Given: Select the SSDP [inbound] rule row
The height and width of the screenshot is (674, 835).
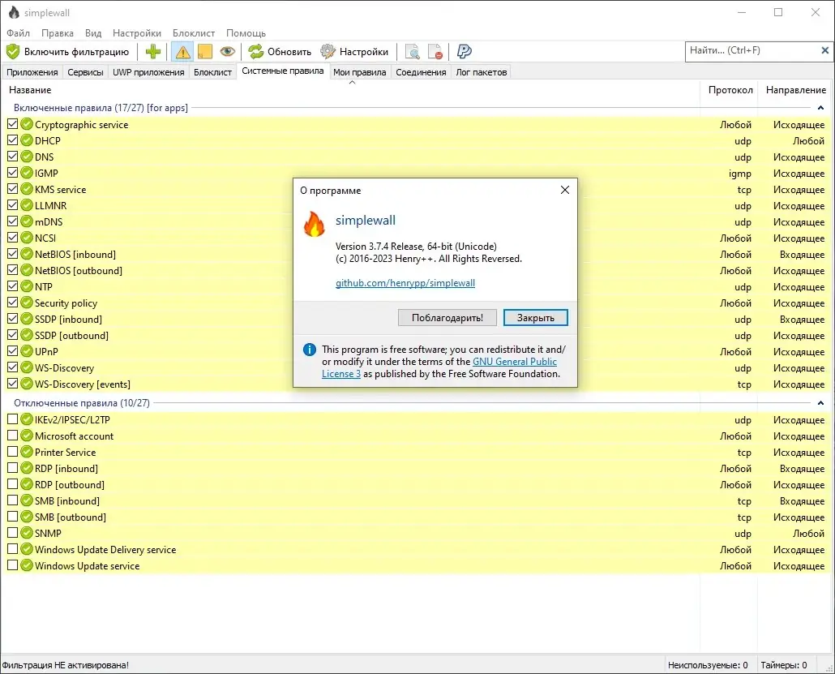Looking at the screenshot, I should [417, 319].
